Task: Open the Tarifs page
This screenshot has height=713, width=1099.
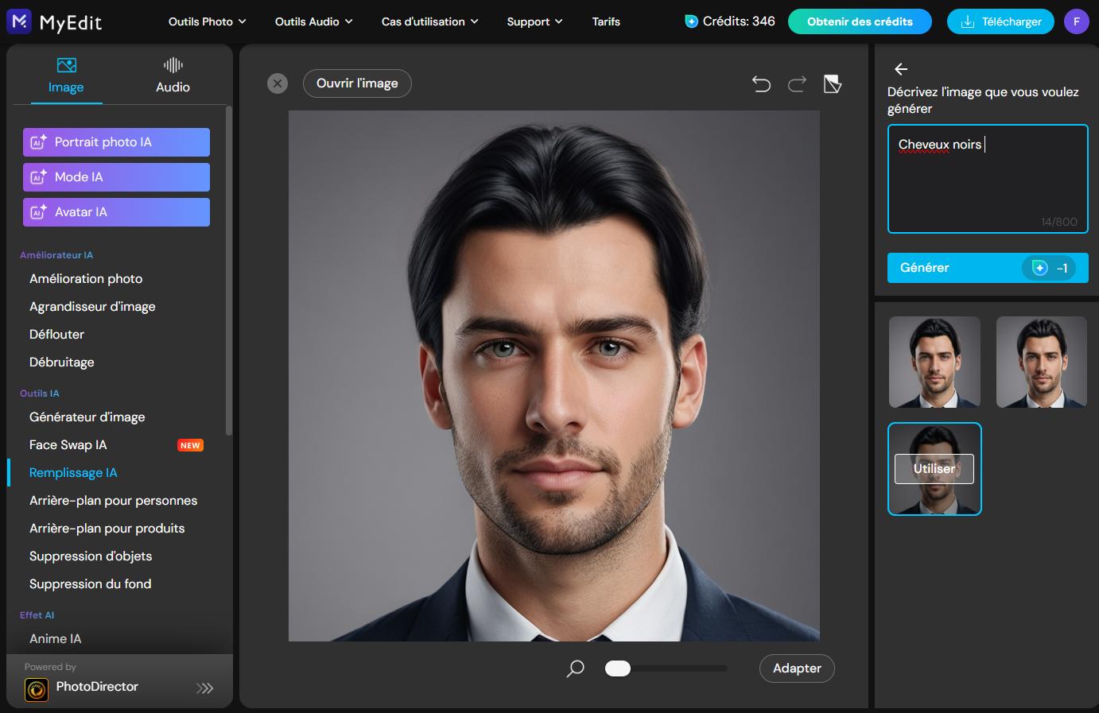Action: tap(606, 21)
